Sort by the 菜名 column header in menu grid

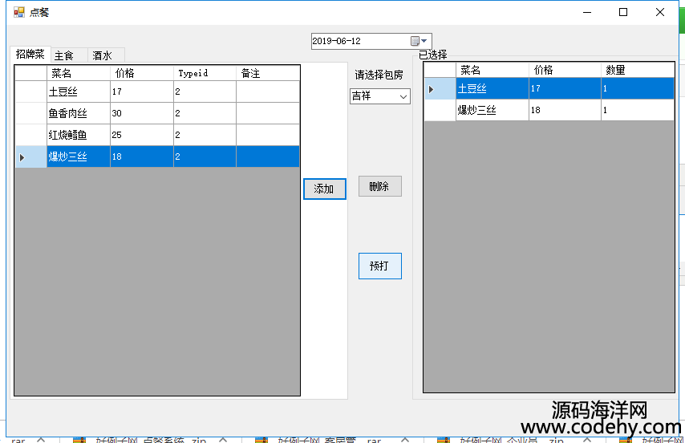[79, 73]
